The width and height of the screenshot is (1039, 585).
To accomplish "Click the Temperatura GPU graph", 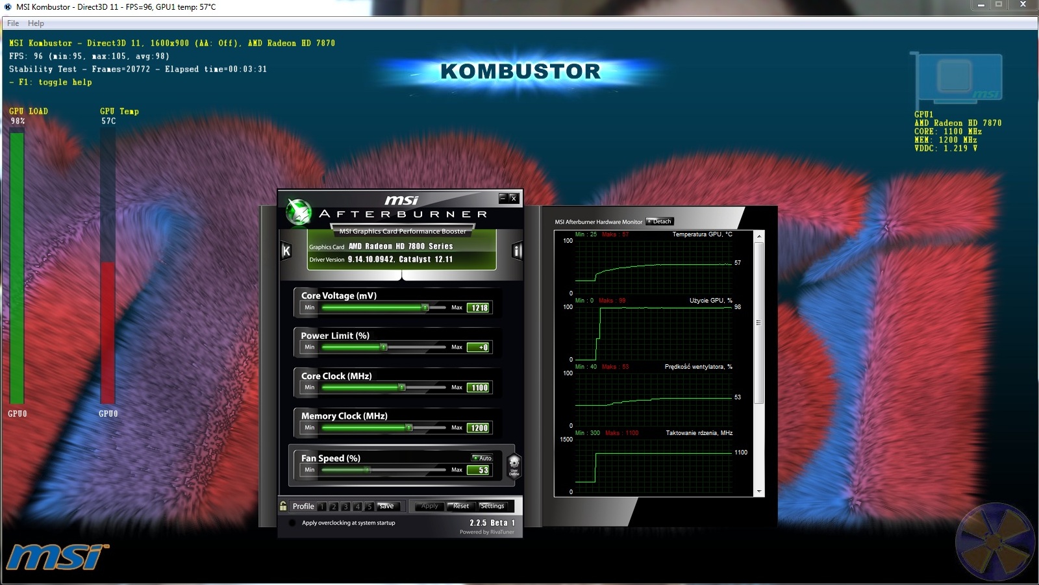I will (x=654, y=267).
